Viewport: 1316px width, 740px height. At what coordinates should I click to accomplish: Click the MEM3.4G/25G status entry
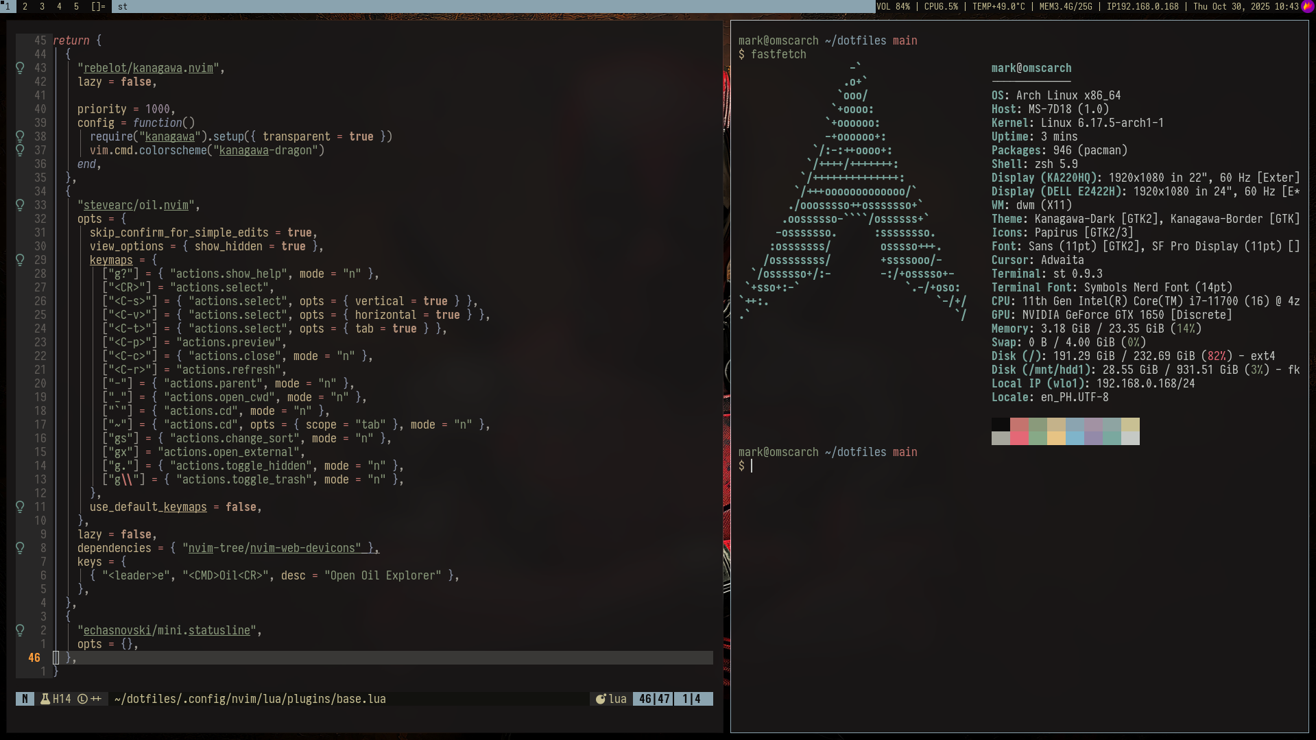[1066, 6]
